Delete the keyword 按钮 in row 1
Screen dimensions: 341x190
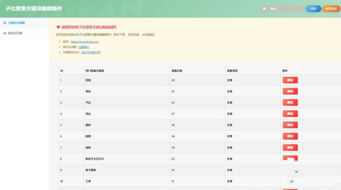coord(290,80)
